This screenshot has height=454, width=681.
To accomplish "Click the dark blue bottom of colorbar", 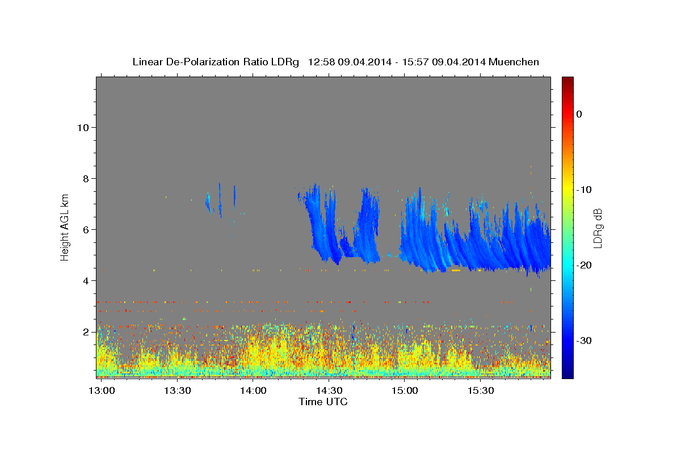I will pyautogui.click(x=567, y=372).
